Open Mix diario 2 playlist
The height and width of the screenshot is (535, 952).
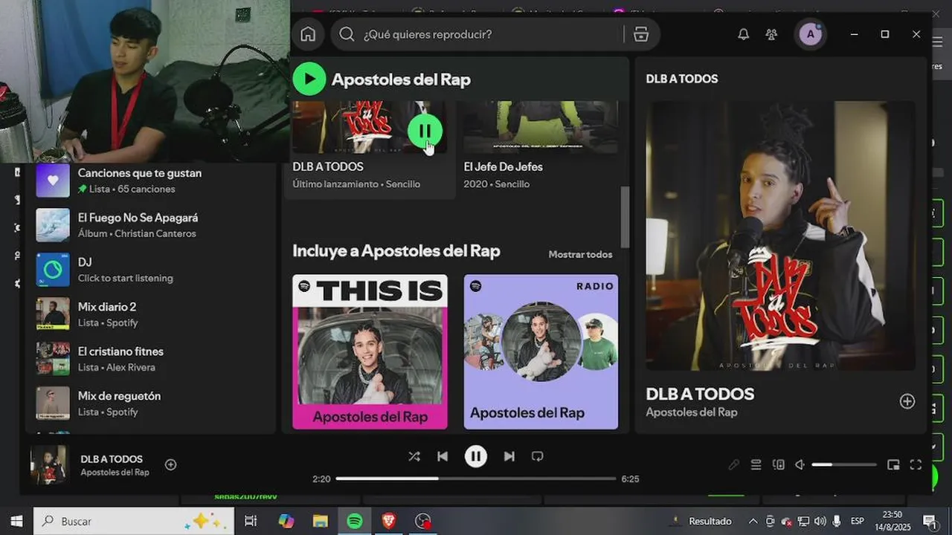tap(152, 314)
